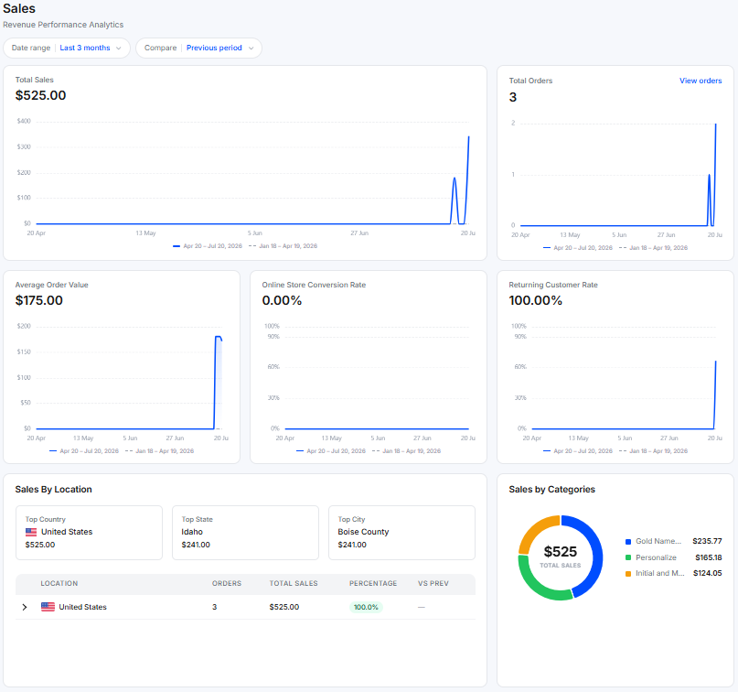Click the United States flag in Top Country card
738x692 pixels.
(31, 532)
